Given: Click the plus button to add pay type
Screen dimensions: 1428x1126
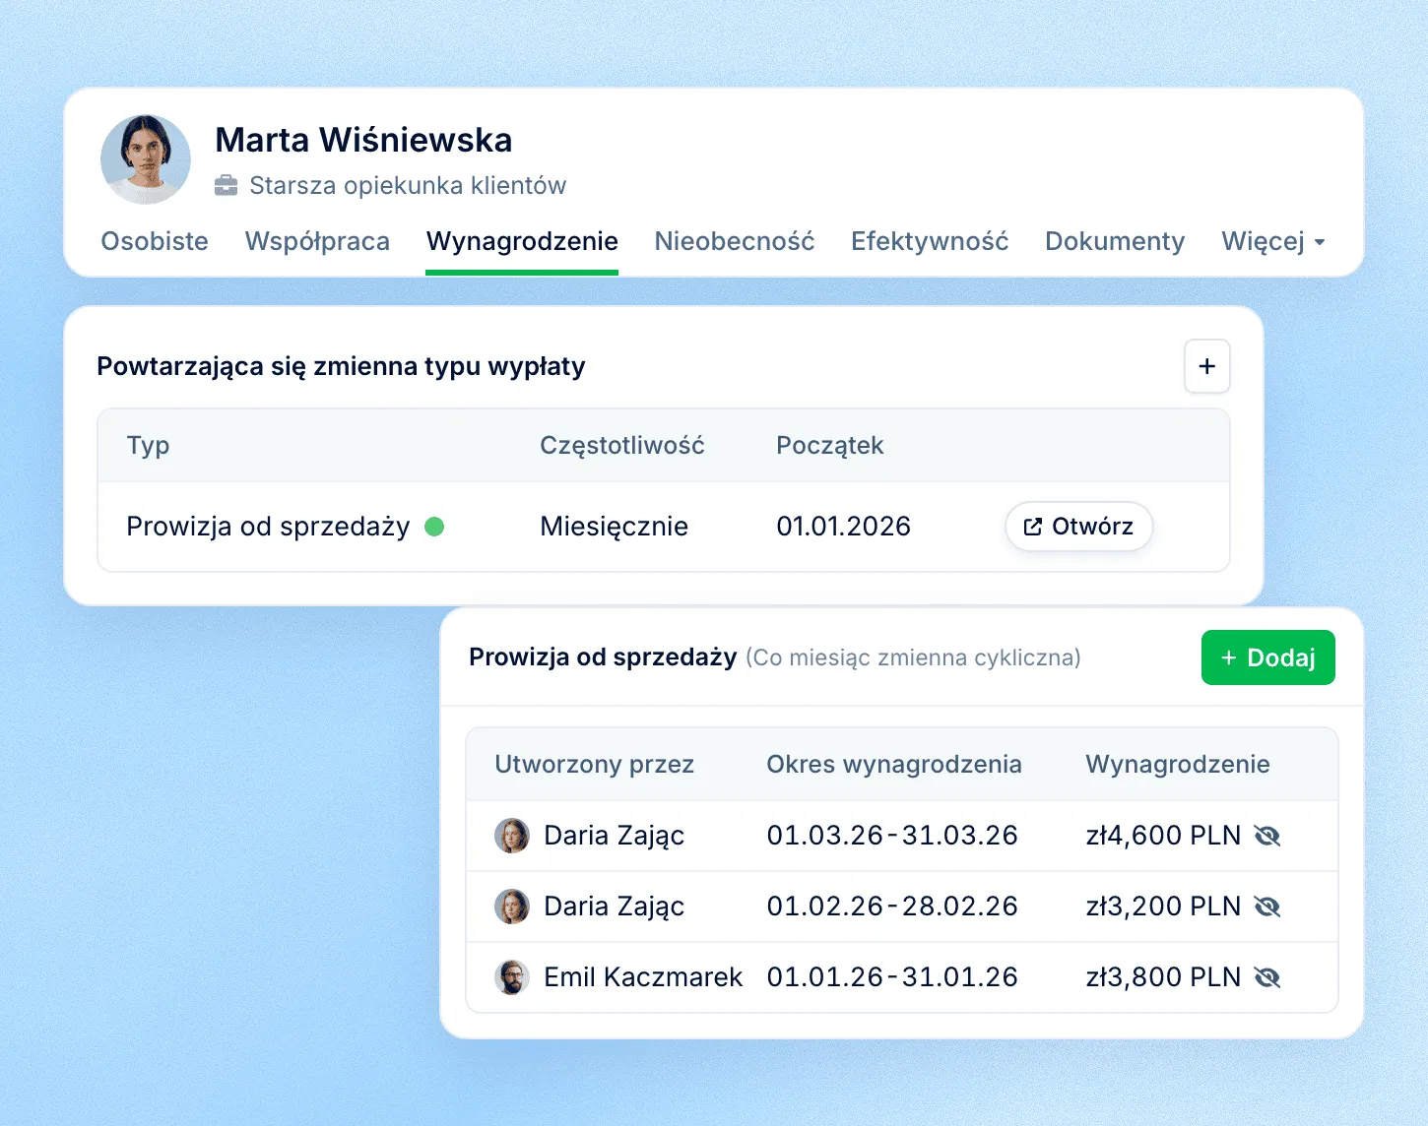Looking at the screenshot, I should coord(1207,366).
